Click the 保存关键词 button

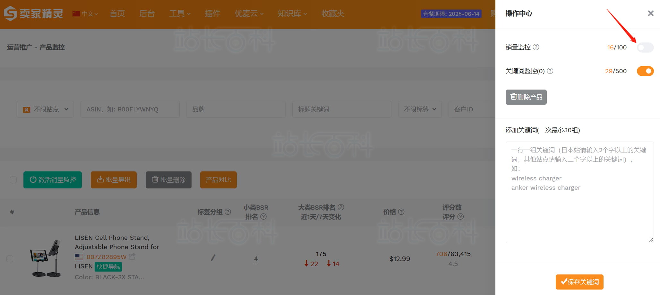click(x=579, y=282)
